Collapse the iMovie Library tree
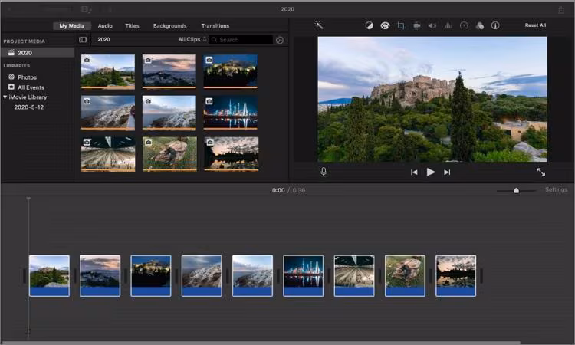575x345 pixels. pyautogui.click(x=5, y=97)
